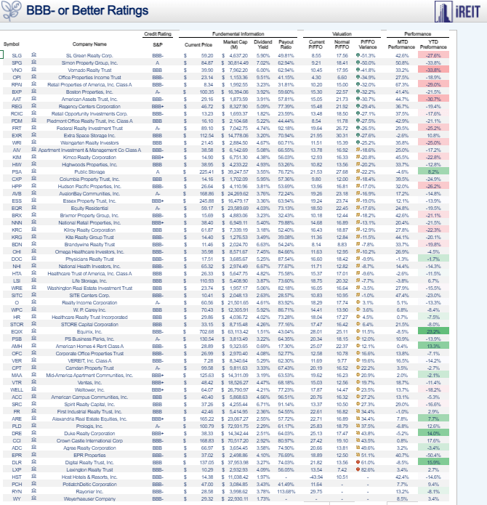Image resolution: width=487 pixels, height=505 pixels.
Task: Click the building icon beside AVB
Action: [34, 193]
